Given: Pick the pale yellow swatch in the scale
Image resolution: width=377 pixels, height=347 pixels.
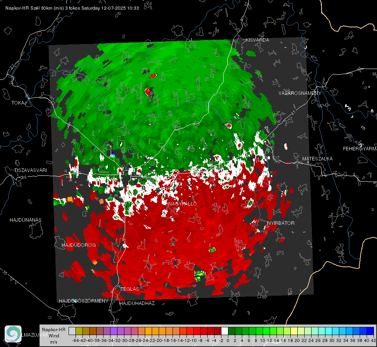Looking at the screenshot, I should [294, 331].
